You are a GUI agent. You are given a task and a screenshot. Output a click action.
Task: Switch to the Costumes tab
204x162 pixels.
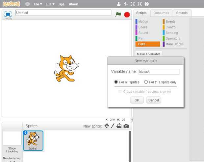(x=161, y=13)
